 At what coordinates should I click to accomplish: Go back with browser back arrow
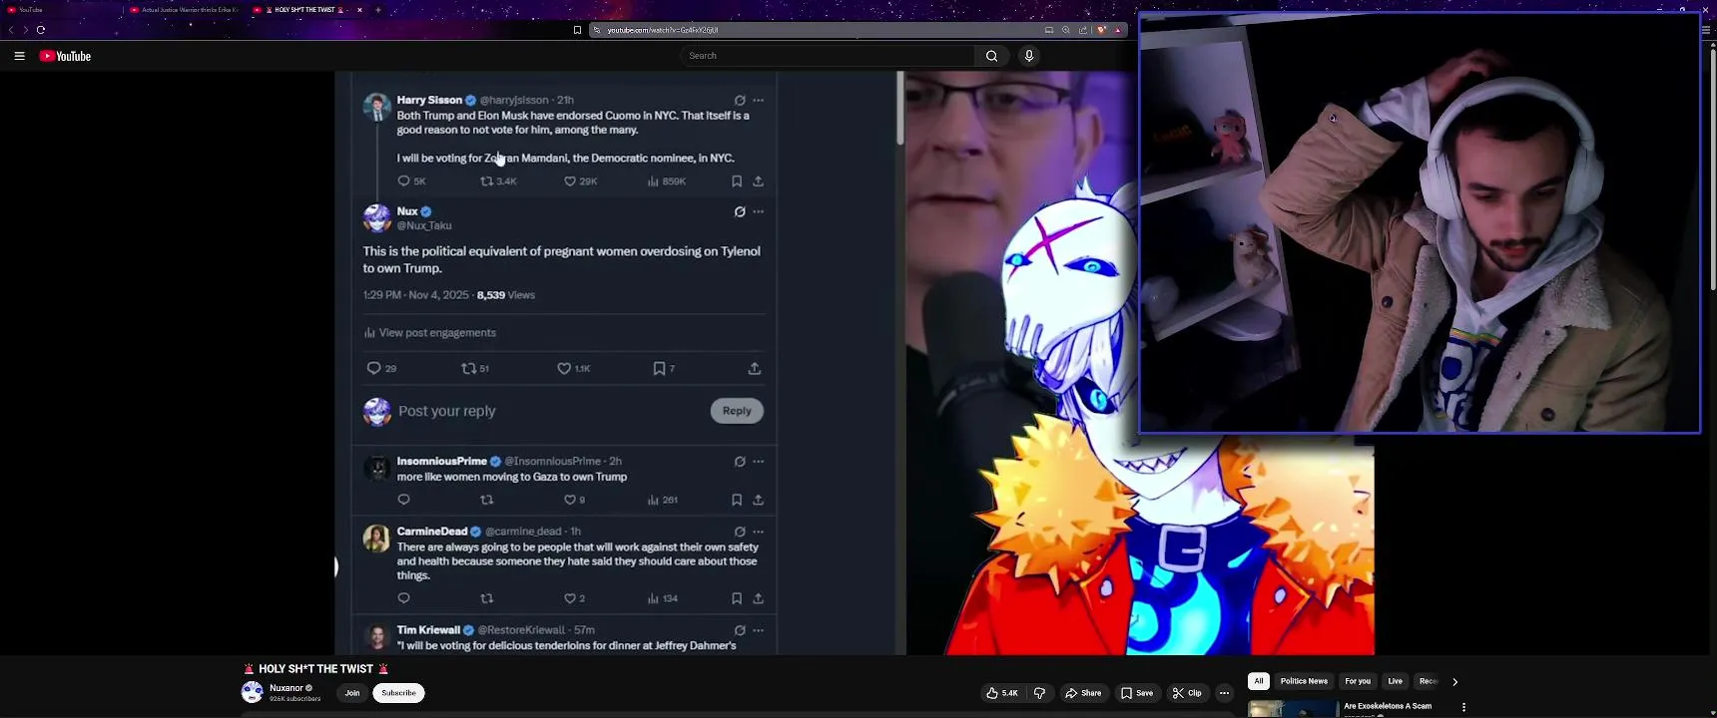coord(11,30)
